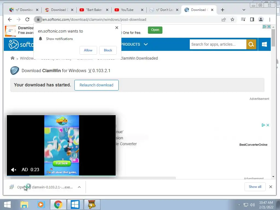Click Show all downloads
The image size is (280, 210).
(x=255, y=187)
